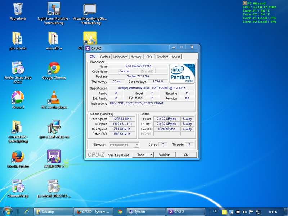This screenshot has width=288, height=216.
Task: Launch Mozilla Firefox desktop shortcut
Action: [17, 157]
